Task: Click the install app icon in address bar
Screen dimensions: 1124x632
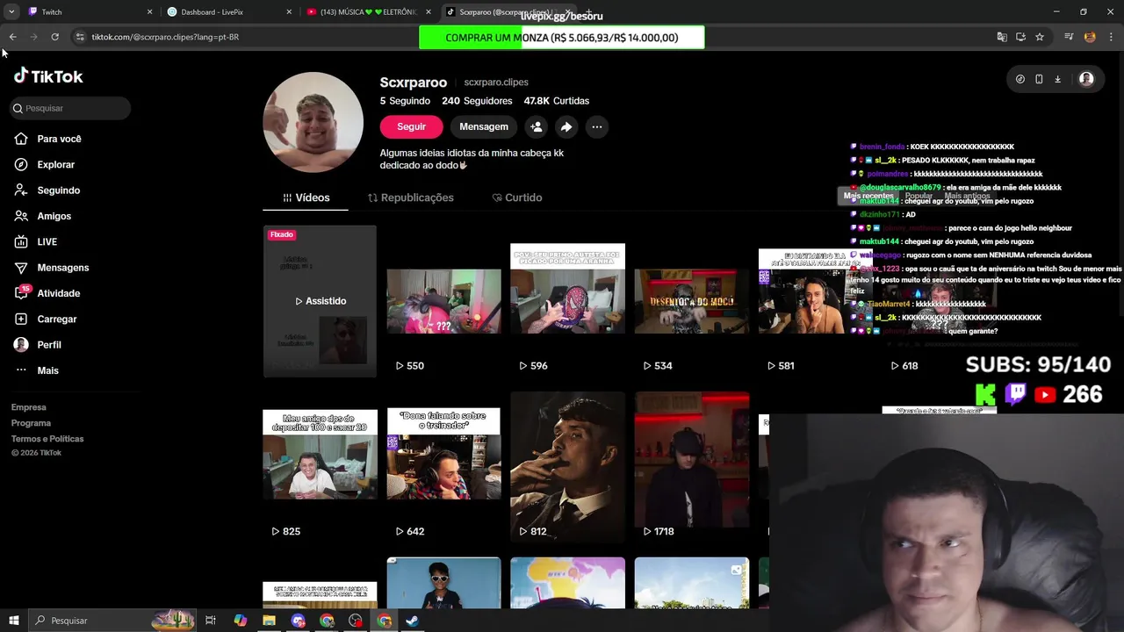Action: click(1020, 37)
